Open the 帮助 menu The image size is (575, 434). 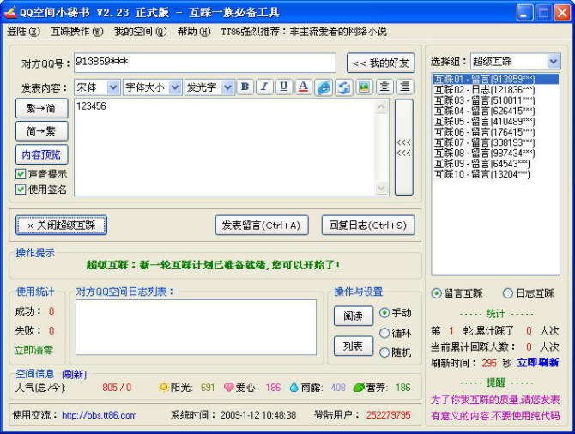[194, 32]
